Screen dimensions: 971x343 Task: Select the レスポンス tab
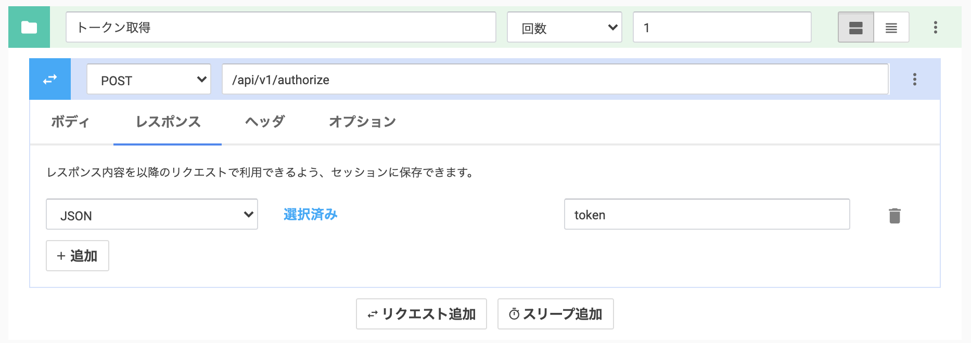tap(168, 122)
